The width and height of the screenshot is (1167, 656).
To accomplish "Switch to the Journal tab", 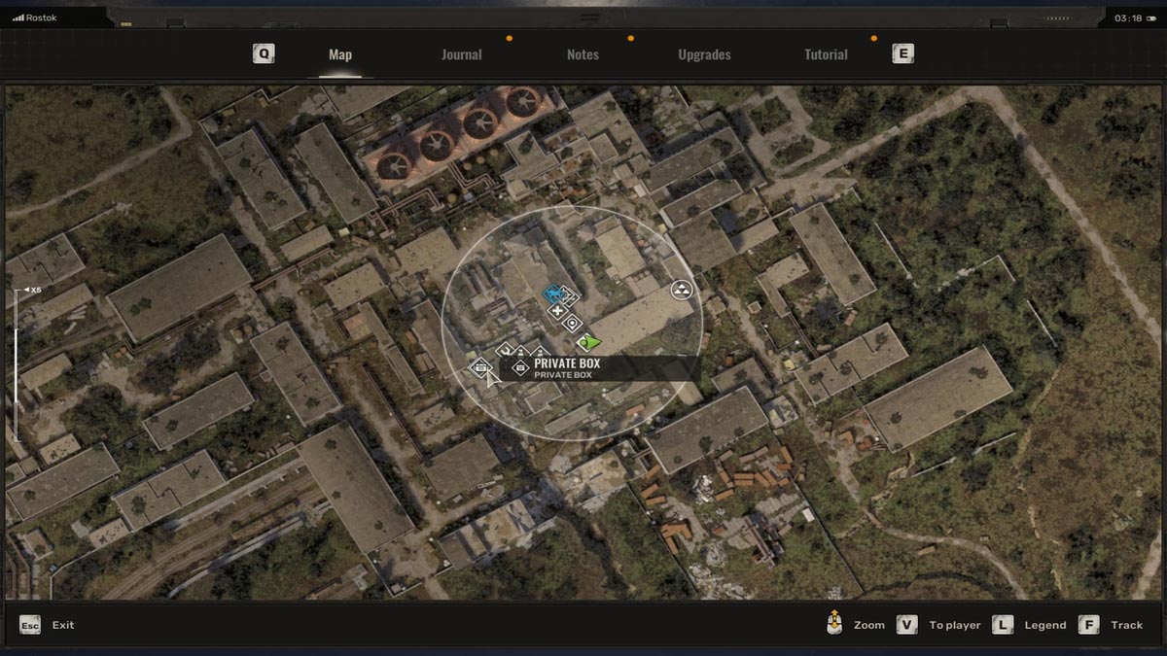I will 460,54.
